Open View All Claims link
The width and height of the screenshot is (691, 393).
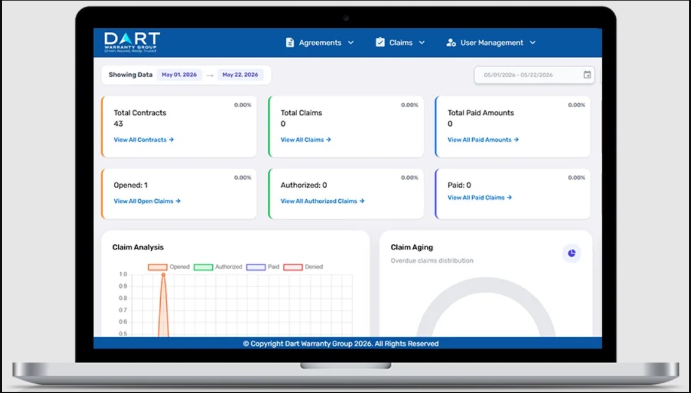(x=306, y=140)
